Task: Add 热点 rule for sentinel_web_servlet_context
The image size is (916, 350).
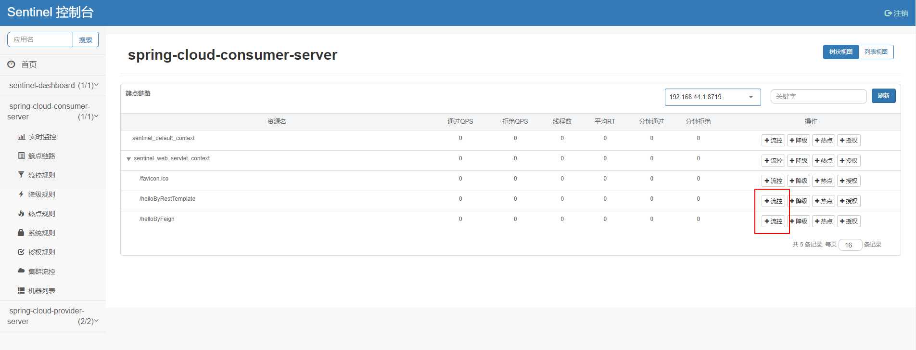Action: (824, 161)
